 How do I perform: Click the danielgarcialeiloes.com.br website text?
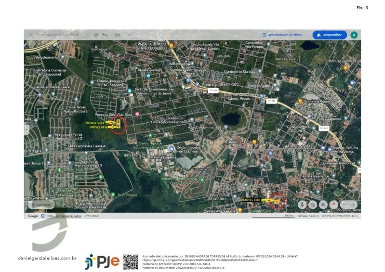47,258
